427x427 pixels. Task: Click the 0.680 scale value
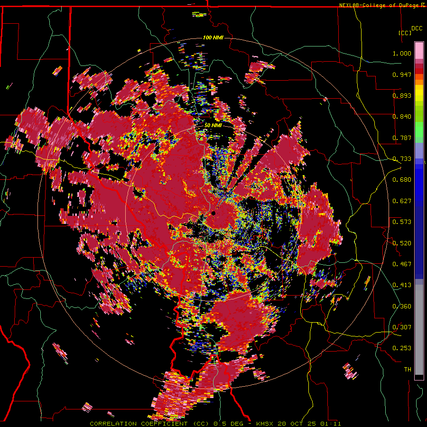pyautogui.click(x=402, y=180)
